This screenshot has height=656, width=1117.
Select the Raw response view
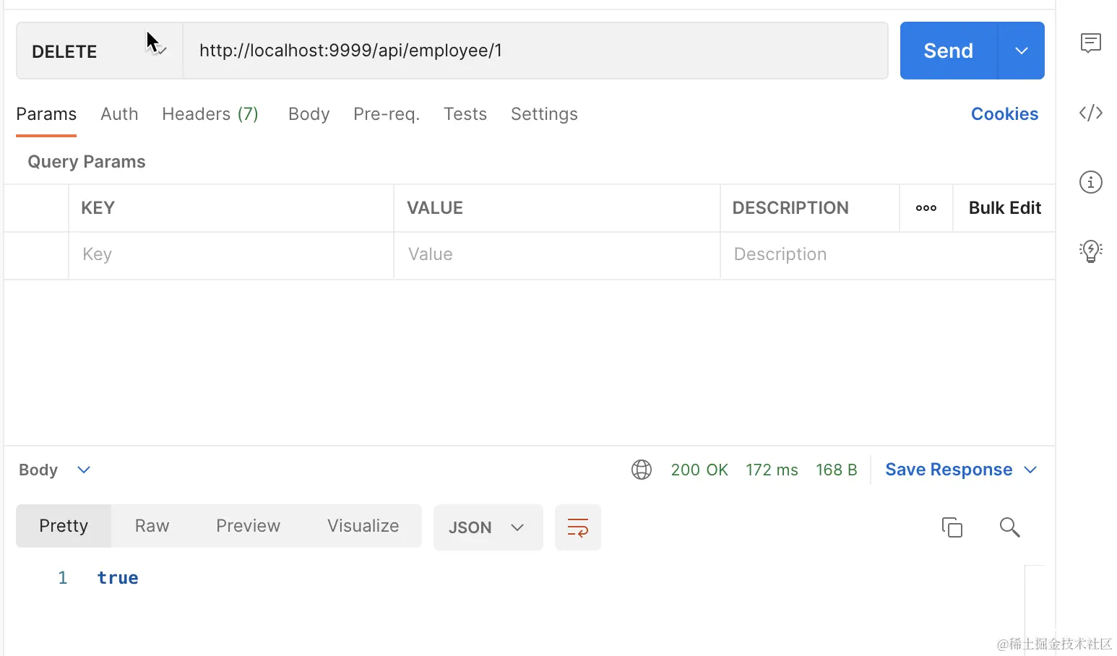152,526
